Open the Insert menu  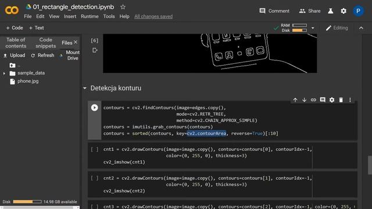coord(70,16)
